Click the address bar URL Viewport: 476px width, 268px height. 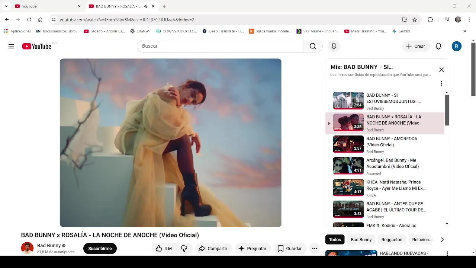[x=127, y=20]
